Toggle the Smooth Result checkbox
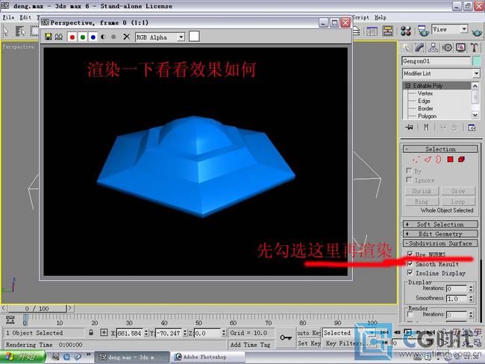Screen dimensions: 485x364 pyautogui.click(x=410, y=264)
